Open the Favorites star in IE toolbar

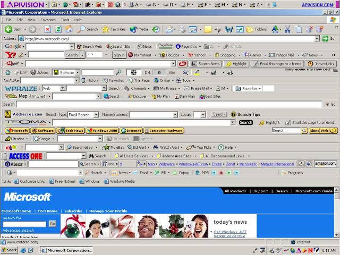pyautogui.click(x=106, y=29)
